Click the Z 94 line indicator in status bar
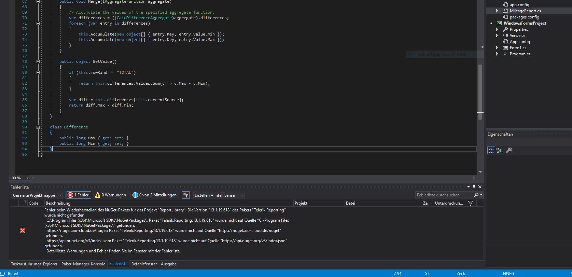Image resolution: width=572 pixels, height=277 pixels. point(397,274)
